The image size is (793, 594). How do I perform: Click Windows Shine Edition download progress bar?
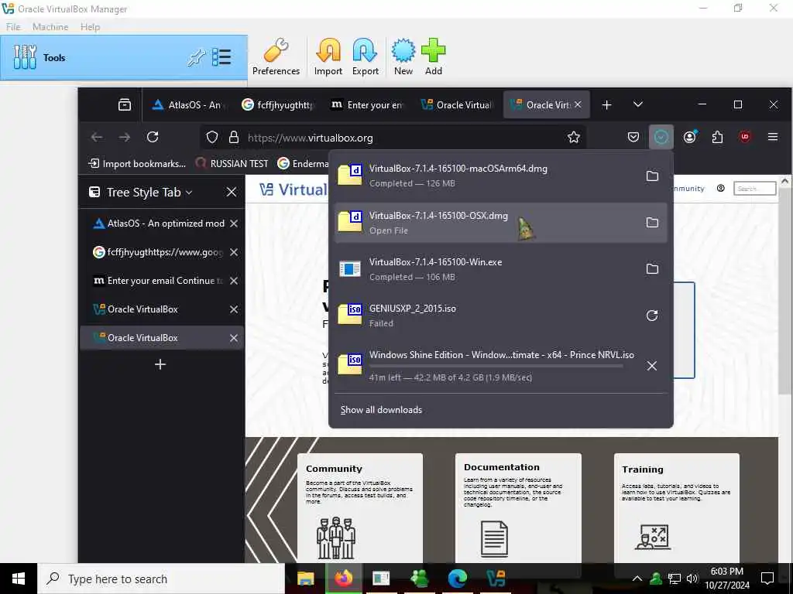(496, 366)
